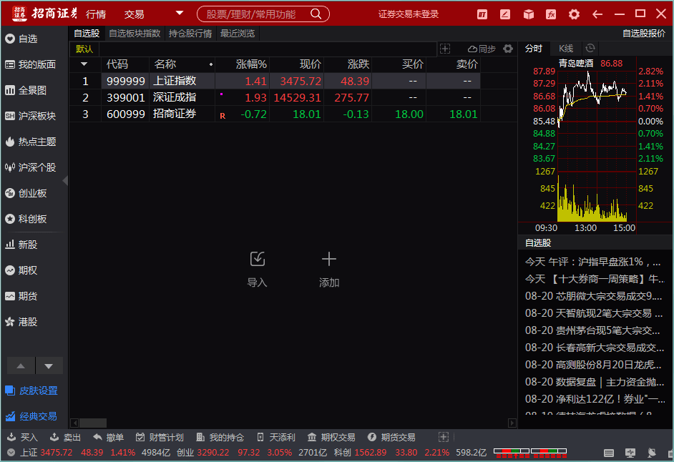Viewport: 674px width, 462px height.
Task: Toggle 同步 cloud sync for watchlist
Action: (482, 49)
